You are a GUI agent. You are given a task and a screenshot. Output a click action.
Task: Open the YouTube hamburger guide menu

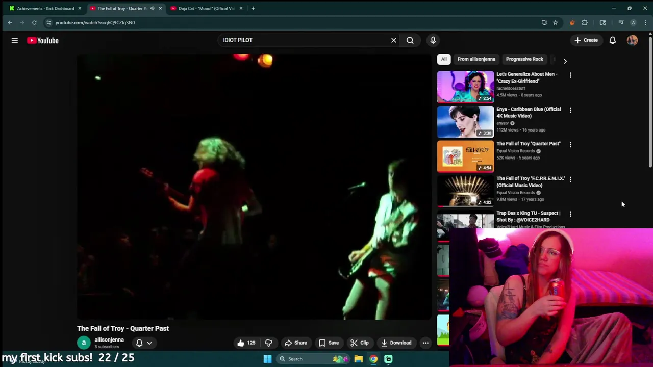pyautogui.click(x=15, y=40)
